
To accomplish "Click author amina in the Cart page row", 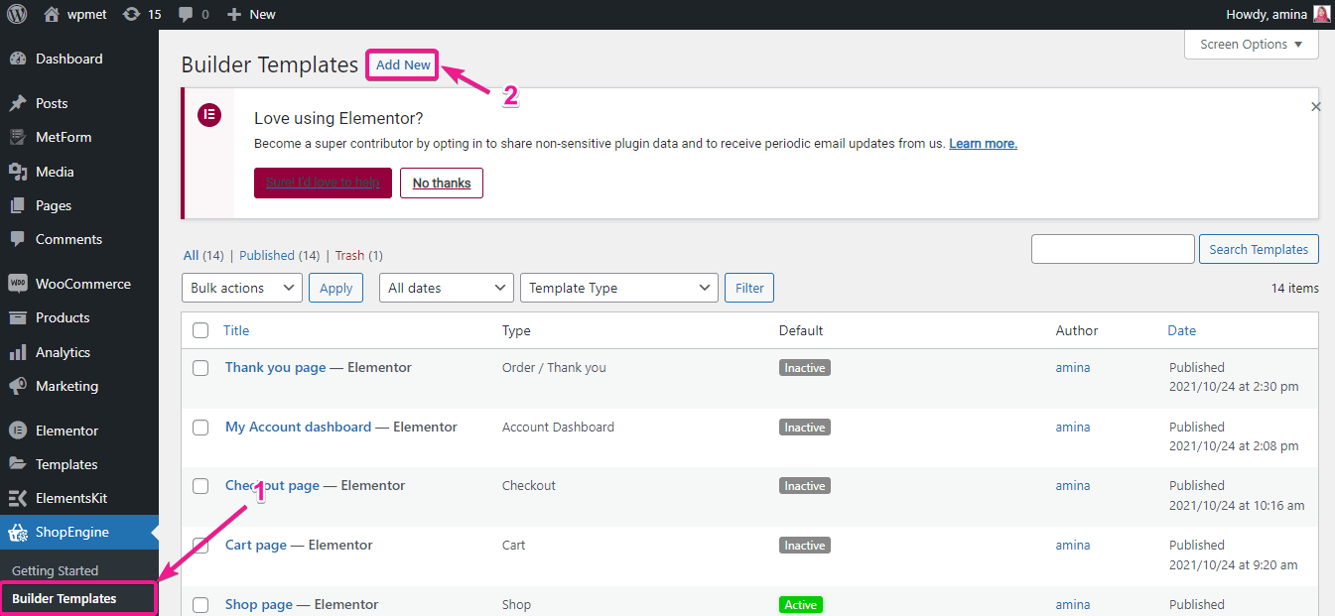I will click(1072, 545).
